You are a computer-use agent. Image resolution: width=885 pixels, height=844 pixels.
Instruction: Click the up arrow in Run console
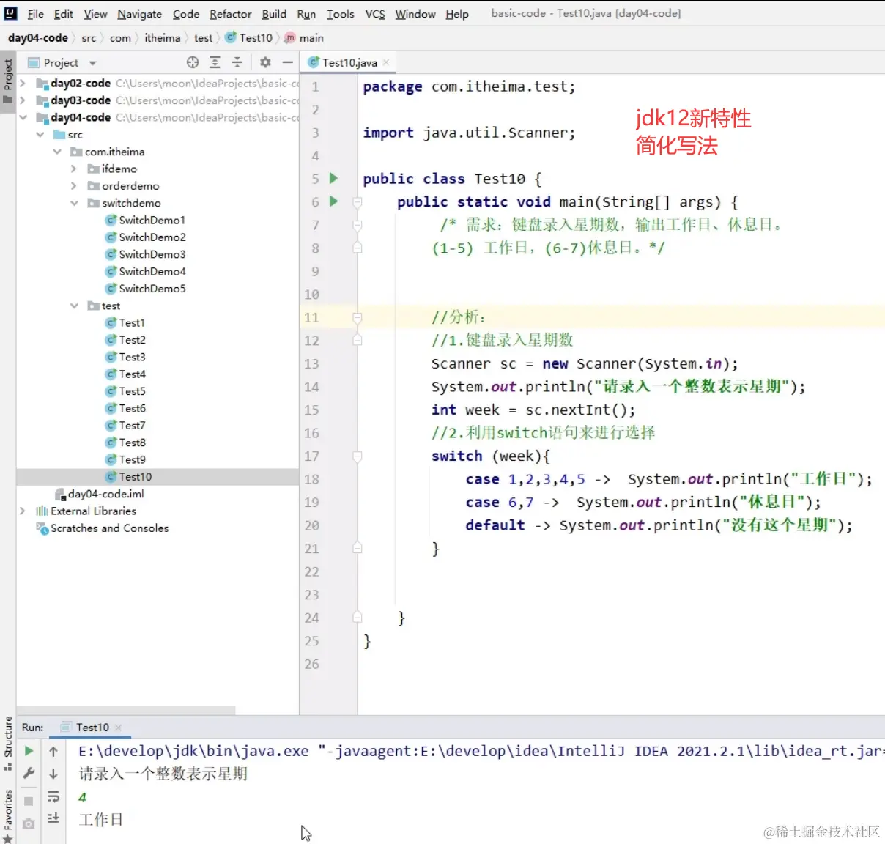tap(53, 751)
